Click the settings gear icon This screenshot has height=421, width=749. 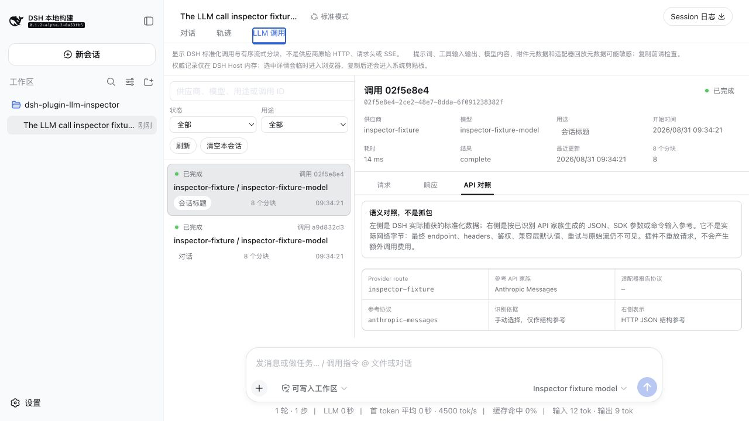(15, 403)
